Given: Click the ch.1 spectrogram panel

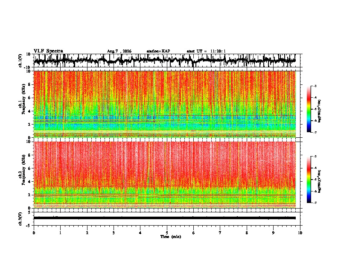Looking at the screenshot, I should point(165,104).
